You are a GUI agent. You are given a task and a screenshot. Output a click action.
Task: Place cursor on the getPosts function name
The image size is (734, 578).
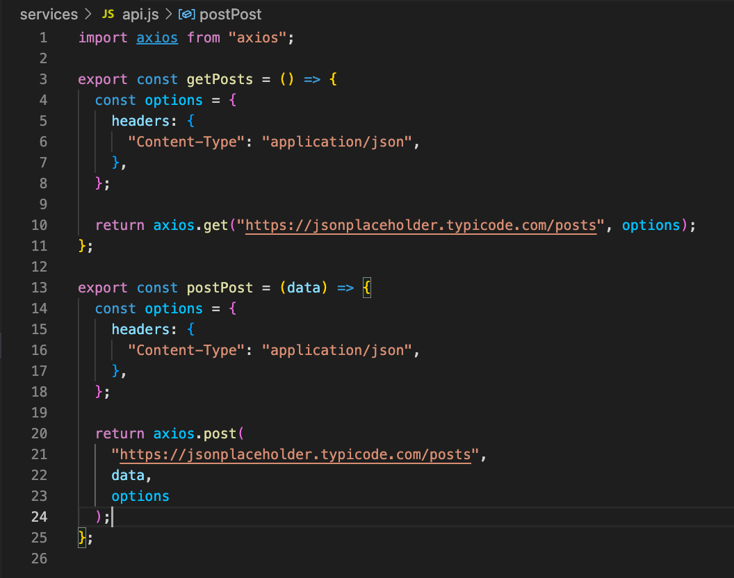[x=219, y=79]
